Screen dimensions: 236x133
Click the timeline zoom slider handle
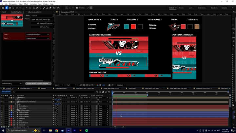115,127
